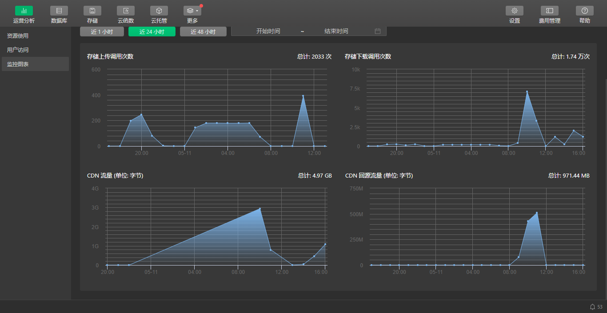The image size is (607, 313).
Task: Click the peak point in CDN 流量 chart
Action: [x=260, y=209]
